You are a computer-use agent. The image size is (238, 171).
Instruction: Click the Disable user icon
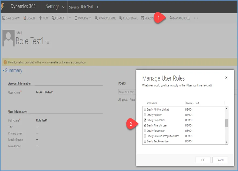click(25, 18)
